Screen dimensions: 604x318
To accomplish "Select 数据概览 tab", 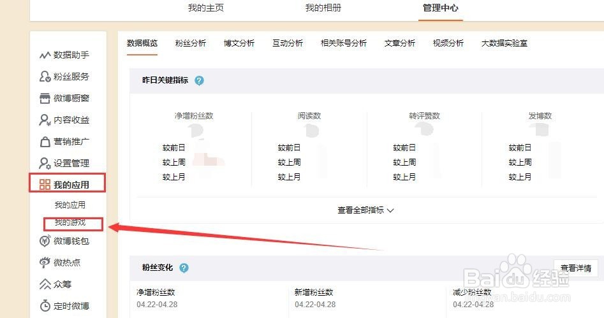I will [x=142, y=43].
